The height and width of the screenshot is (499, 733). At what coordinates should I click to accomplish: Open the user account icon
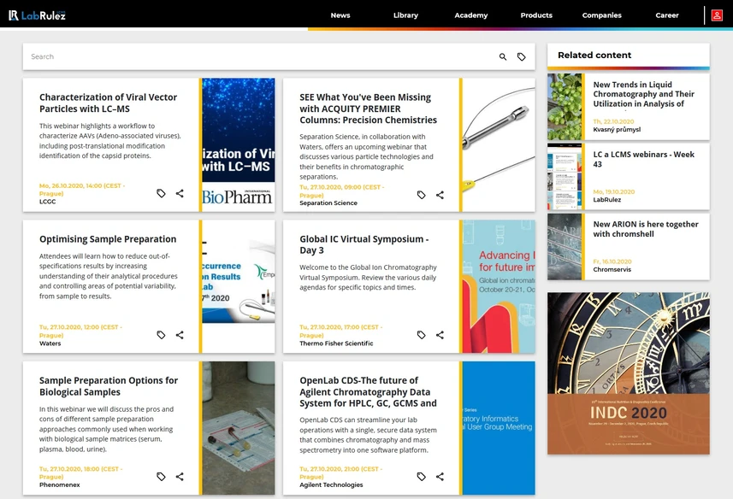point(717,15)
